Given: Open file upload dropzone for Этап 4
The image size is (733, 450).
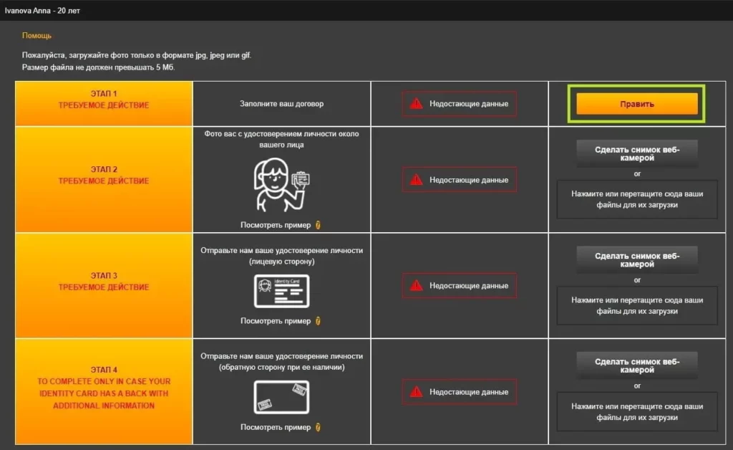Looking at the screenshot, I should (x=636, y=411).
